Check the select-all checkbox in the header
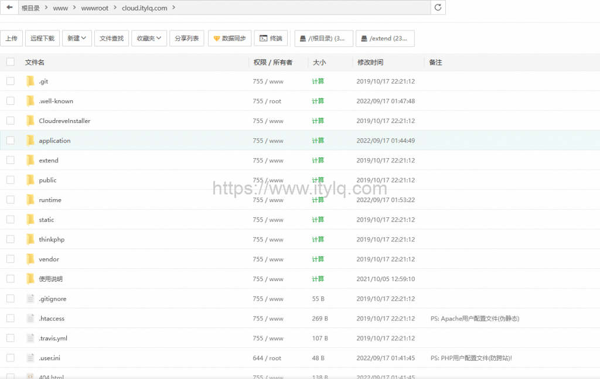The width and height of the screenshot is (600, 379). click(x=10, y=62)
